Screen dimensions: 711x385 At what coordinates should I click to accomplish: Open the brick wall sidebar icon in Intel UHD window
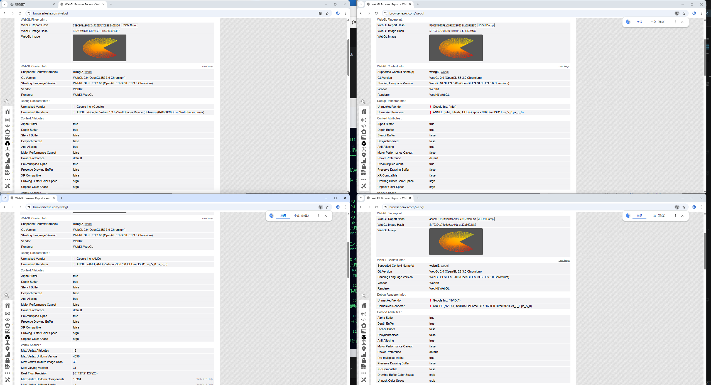click(x=364, y=173)
